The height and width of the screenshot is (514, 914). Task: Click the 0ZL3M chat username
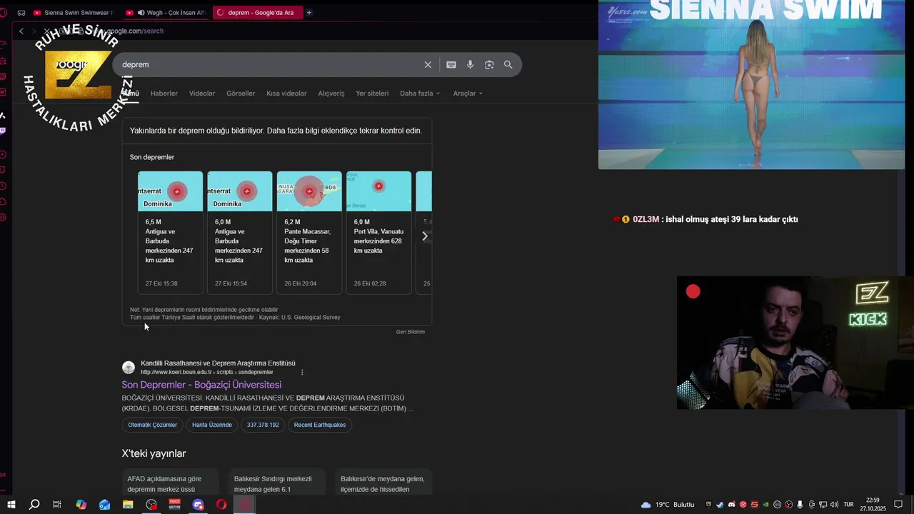click(x=646, y=220)
